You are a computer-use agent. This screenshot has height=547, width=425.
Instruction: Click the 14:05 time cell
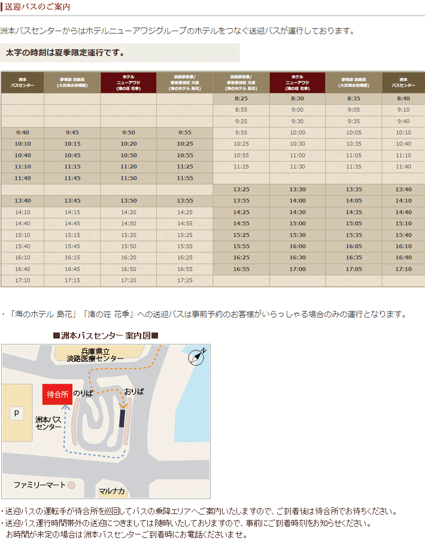pos(354,201)
